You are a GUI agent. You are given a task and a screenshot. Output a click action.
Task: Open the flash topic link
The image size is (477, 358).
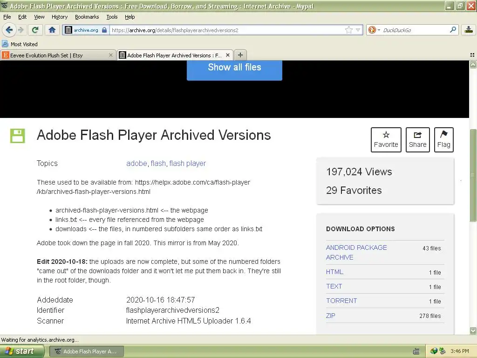pos(158,164)
